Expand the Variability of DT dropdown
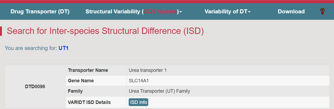Screen dimensions: 334x109 [x=228, y=11]
